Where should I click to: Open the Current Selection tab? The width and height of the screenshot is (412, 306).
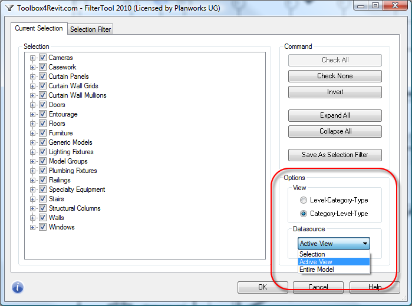pos(39,28)
